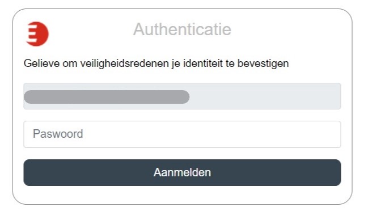This screenshot has height=216, width=368.
Task: Click the word 'identiteit' in the instruction
Action: tap(203, 63)
